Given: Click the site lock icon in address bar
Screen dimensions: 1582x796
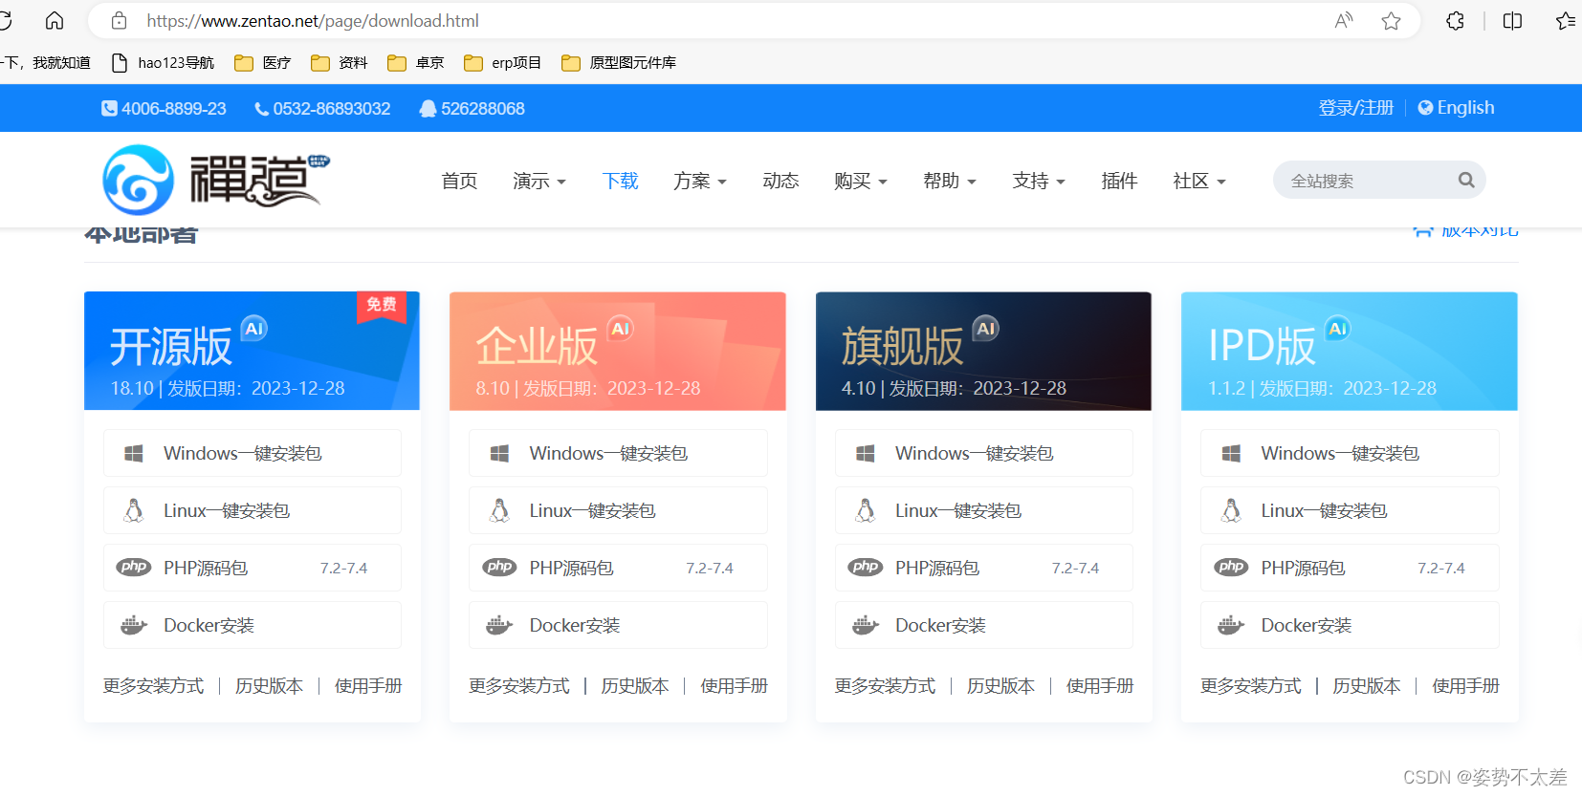Looking at the screenshot, I should point(119,20).
